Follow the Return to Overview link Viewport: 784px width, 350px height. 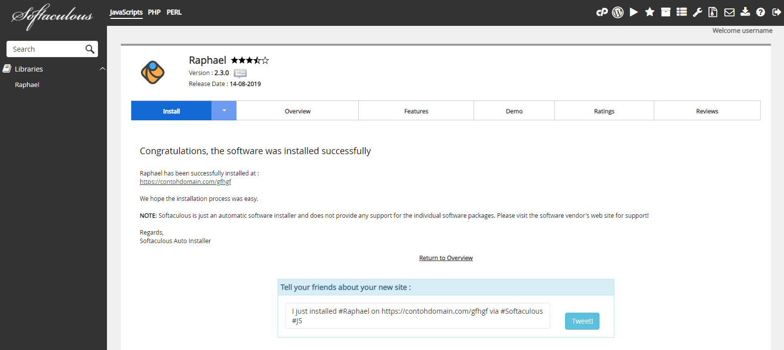tap(446, 258)
